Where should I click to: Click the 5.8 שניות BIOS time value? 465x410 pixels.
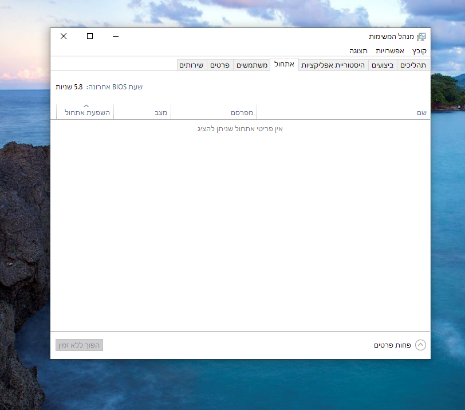(69, 87)
